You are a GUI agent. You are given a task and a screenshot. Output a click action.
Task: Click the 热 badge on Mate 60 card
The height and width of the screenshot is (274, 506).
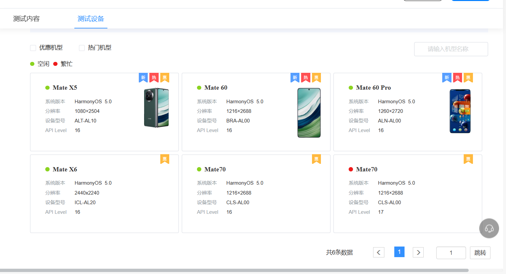(306, 78)
